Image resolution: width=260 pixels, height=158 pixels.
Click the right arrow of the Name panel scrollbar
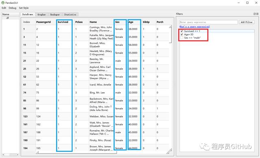click(18, 155)
